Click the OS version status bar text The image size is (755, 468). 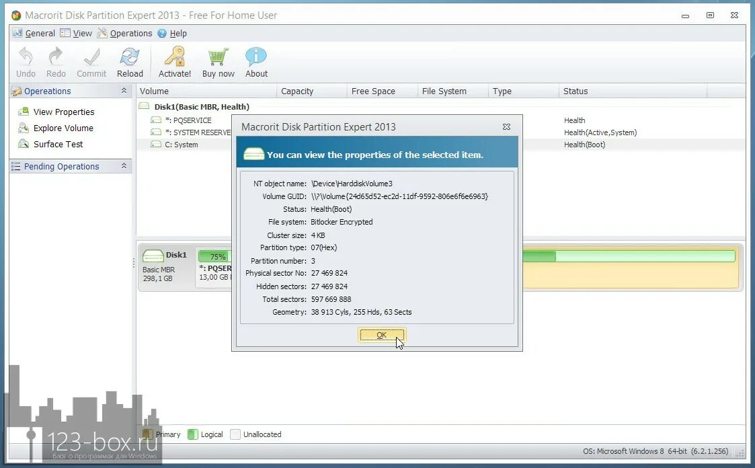click(655, 451)
